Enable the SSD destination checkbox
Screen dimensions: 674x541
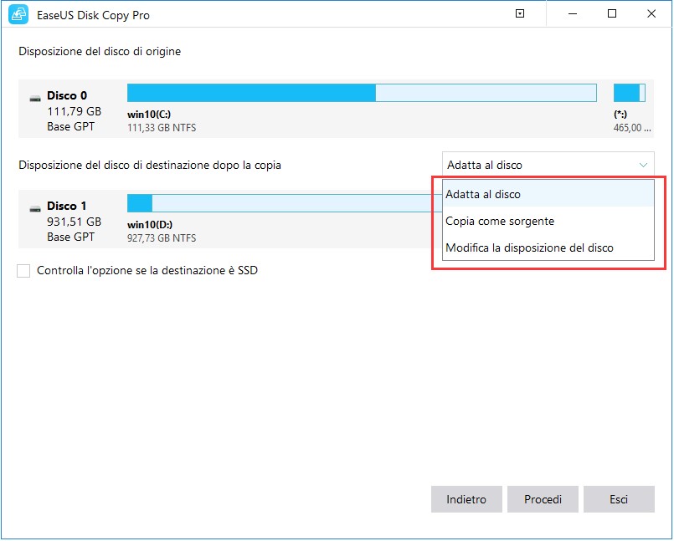[23, 271]
